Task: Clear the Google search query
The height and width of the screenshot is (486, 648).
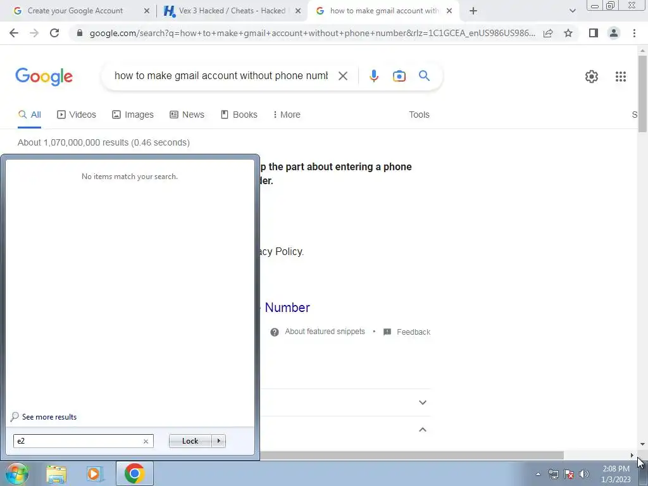Action: [x=342, y=76]
